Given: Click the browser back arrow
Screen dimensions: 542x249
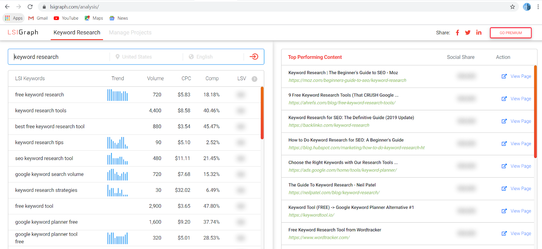Looking at the screenshot, I should click(x=7, y=7).
